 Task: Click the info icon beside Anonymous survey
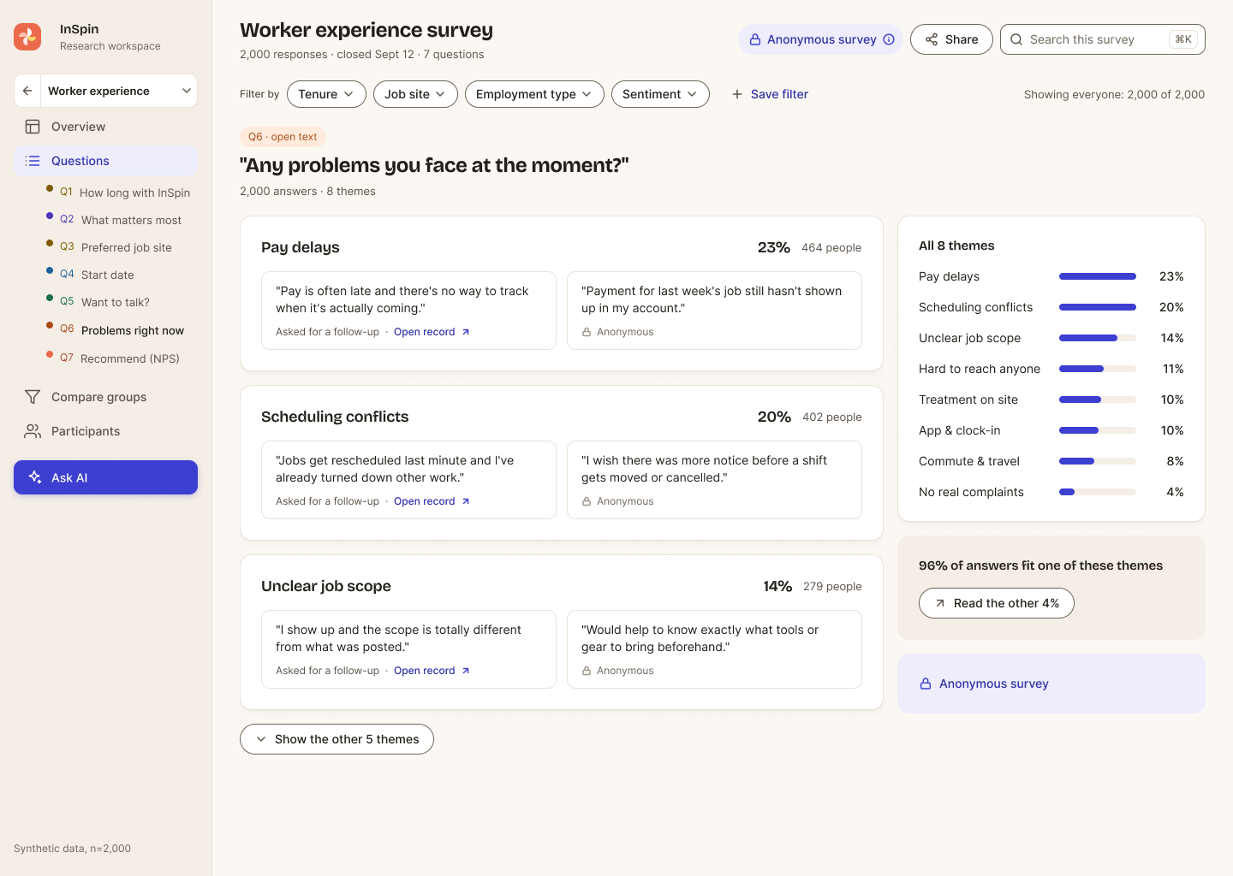pyautogui.click(x=889, y=39)
